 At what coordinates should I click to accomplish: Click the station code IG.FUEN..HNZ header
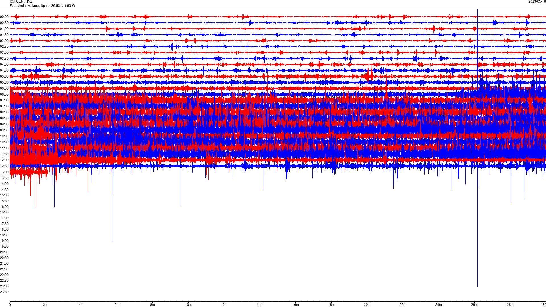(x=21, y=2)
